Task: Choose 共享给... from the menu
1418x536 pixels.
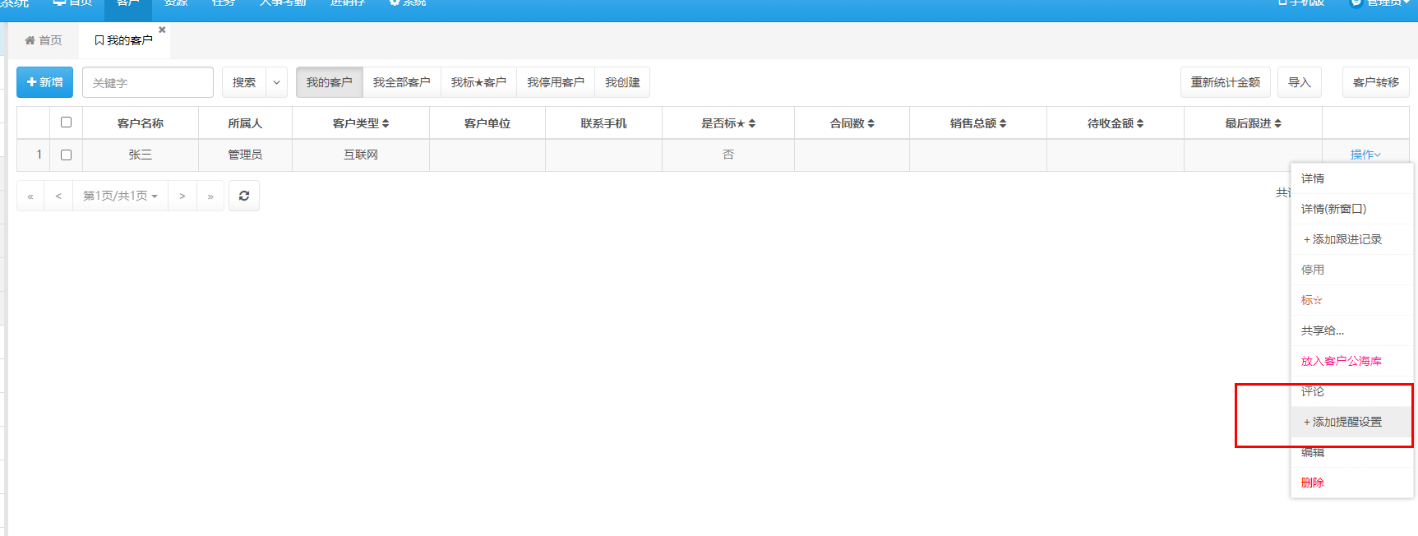Action: click(1352, 330)
